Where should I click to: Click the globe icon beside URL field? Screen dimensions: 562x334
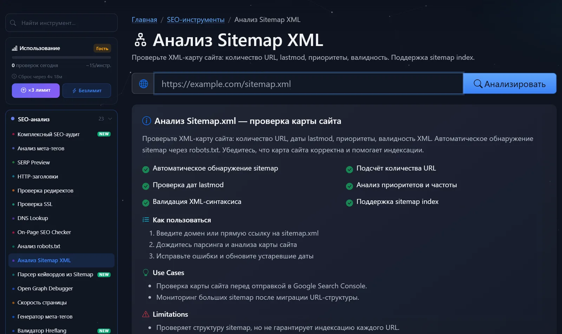tap(143, 84)
